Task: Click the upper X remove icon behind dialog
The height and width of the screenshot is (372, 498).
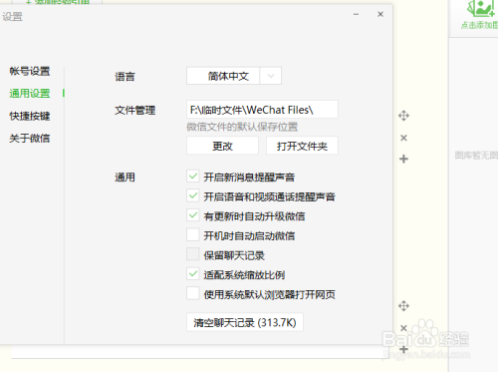Action: pos(403,138)
